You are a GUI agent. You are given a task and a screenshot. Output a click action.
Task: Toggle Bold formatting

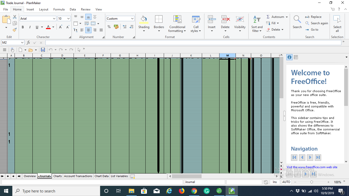pos(23,27)
